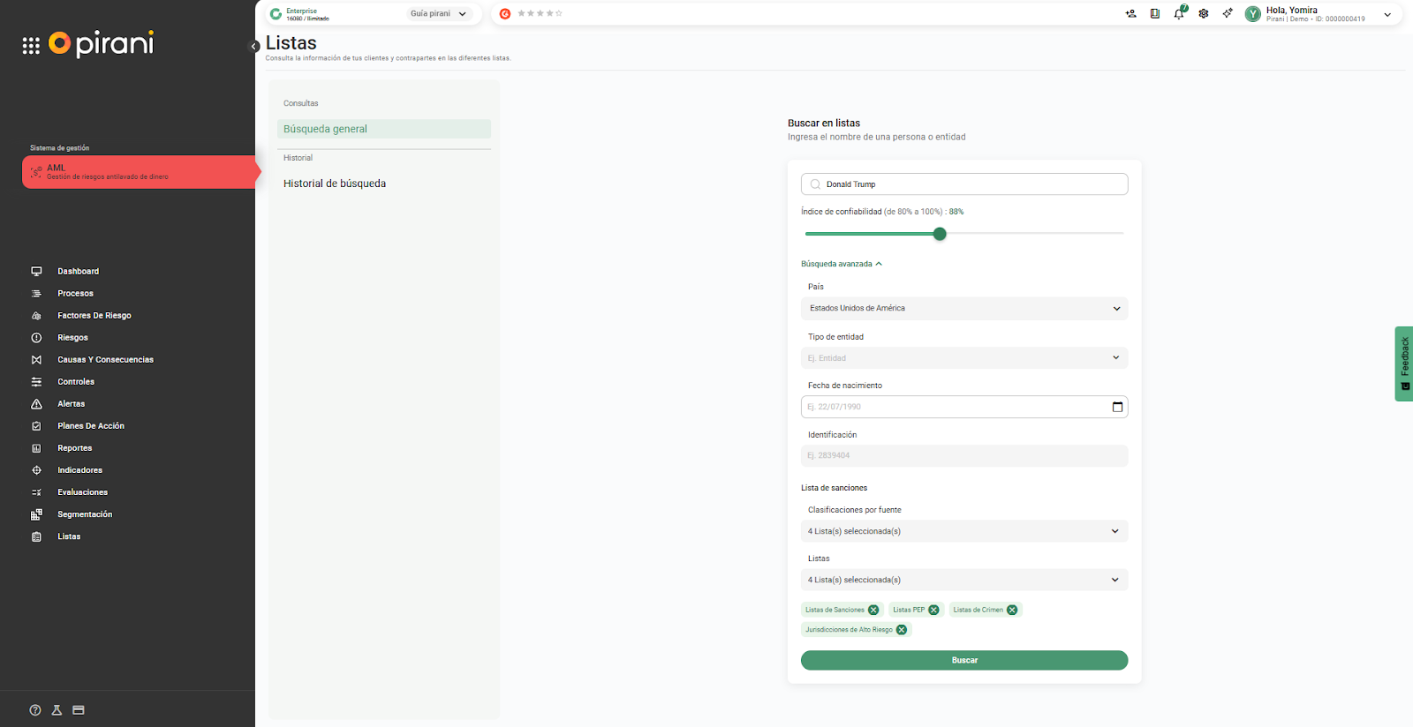This screenshot has height=727, width=1413.
Task: Remove the Listas de Sanciones tag
Action: click(873, 610)
